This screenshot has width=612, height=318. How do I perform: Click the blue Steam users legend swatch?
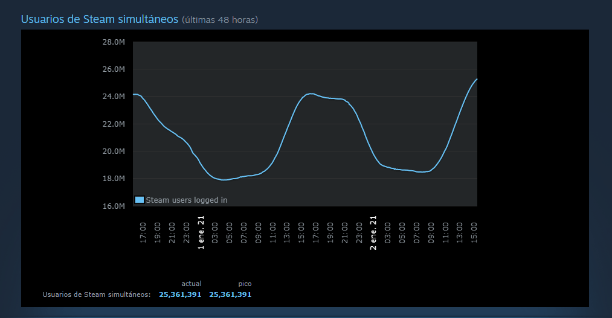(x=140, y=200)
